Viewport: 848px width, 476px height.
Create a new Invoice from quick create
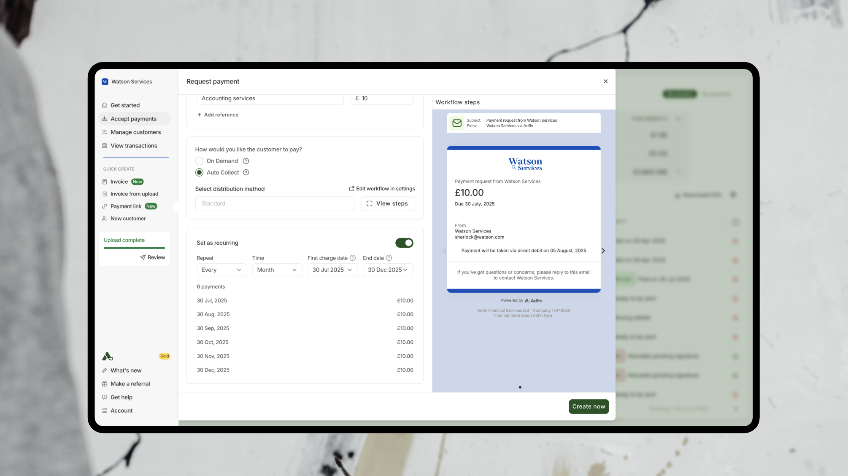(x=119, y=182)
